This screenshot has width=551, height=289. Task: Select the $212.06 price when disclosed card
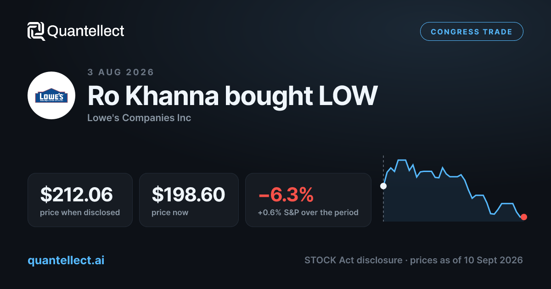80,200
